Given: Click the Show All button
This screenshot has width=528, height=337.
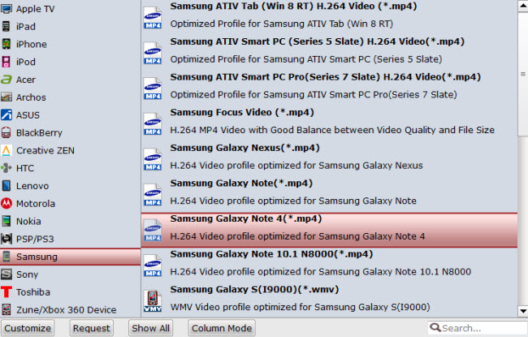Looking at the screenshot, I should [150, 328].
